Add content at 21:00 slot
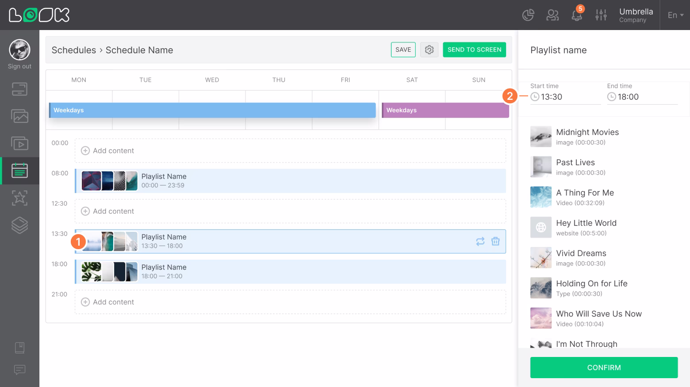 (x=290, y=302)
